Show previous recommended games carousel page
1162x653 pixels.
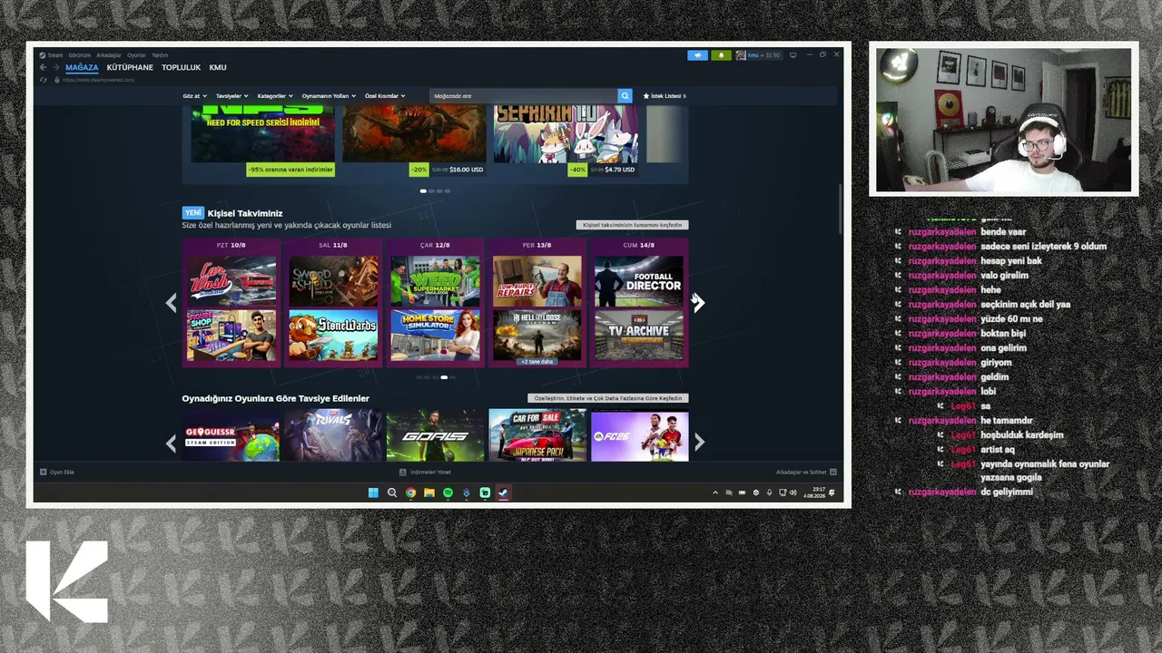point(171,442)
